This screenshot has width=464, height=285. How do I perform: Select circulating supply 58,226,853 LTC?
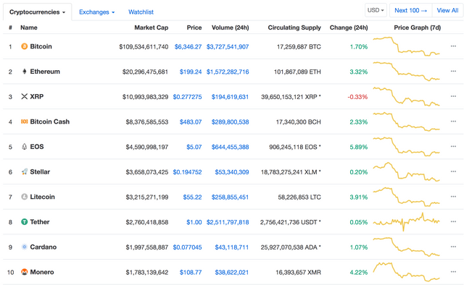(x=299, y=197)
